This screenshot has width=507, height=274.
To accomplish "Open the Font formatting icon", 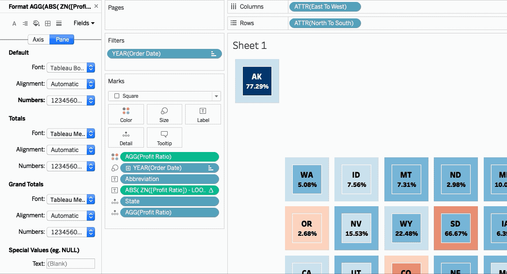I will coord(14,23).
